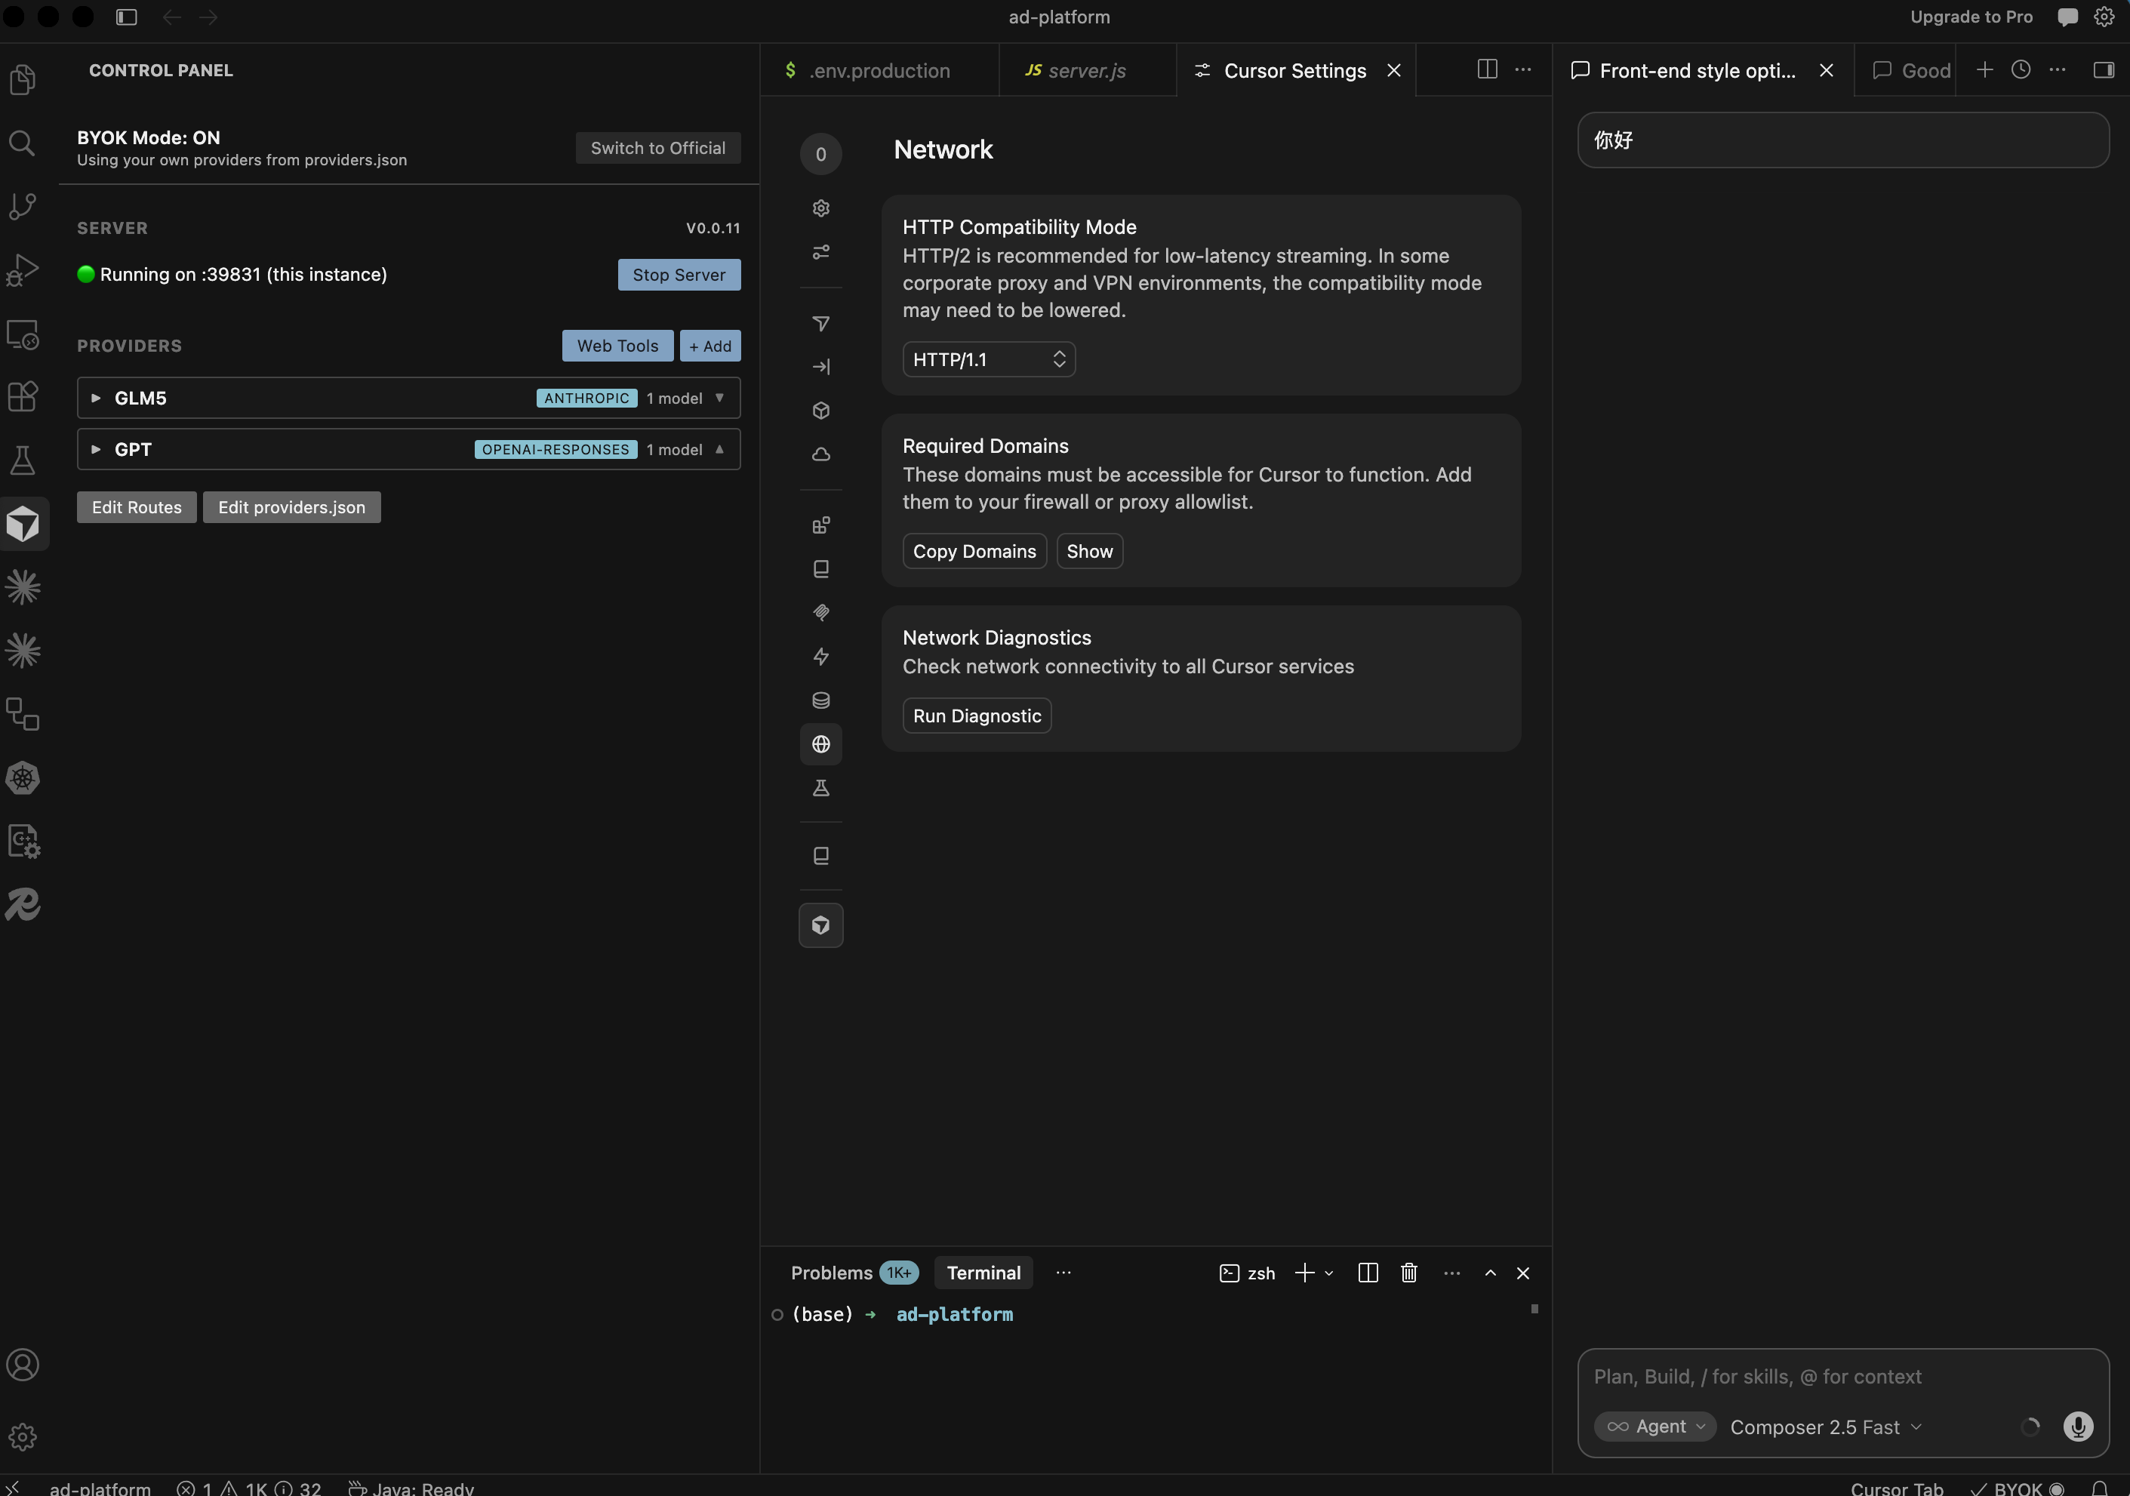2130x1496 pixels.
Task: Open editor more actions ellipsis menu
Action: 1523,69
